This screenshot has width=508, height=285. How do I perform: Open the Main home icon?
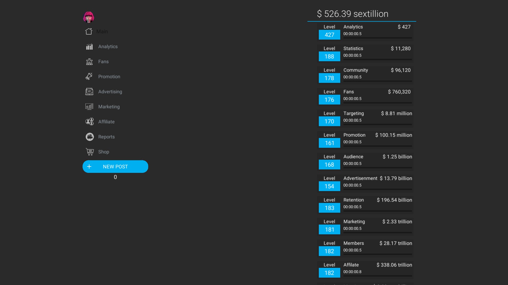89,31
